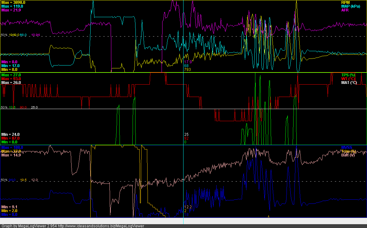Click the 50% marker in the middle graph
This screenshot has width=367, height=228.
4,107
